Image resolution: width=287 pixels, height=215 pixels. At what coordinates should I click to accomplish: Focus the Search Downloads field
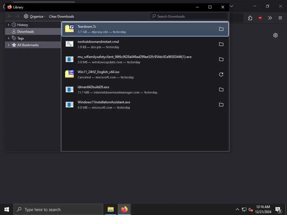pyautogui.click(x=189, y=17)
